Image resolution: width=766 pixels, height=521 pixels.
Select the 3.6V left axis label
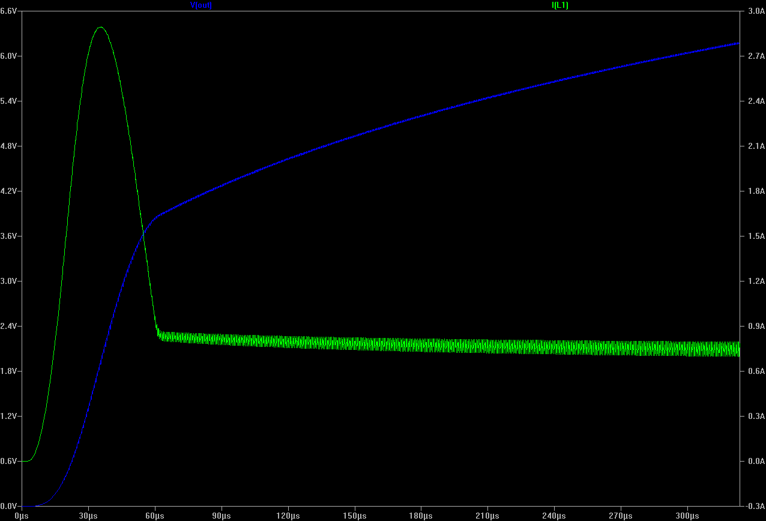(x=10, y=236)
